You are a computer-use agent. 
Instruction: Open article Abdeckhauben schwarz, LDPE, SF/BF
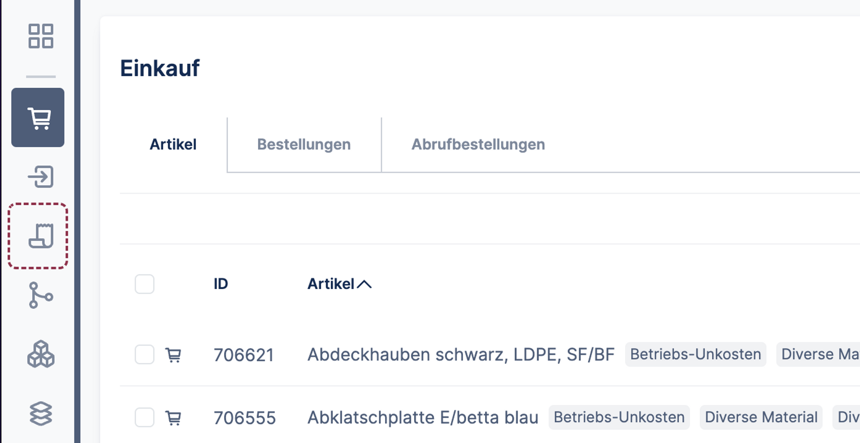pos(461,355)
